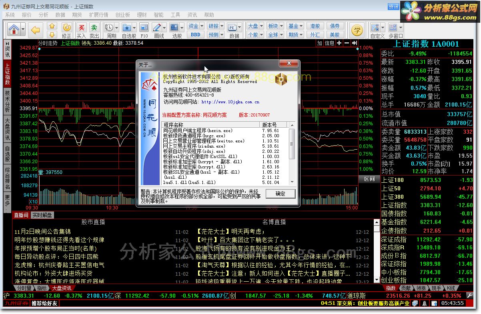Open the 10jqka website link
The image size is (481, 314).
click(230, 102)
